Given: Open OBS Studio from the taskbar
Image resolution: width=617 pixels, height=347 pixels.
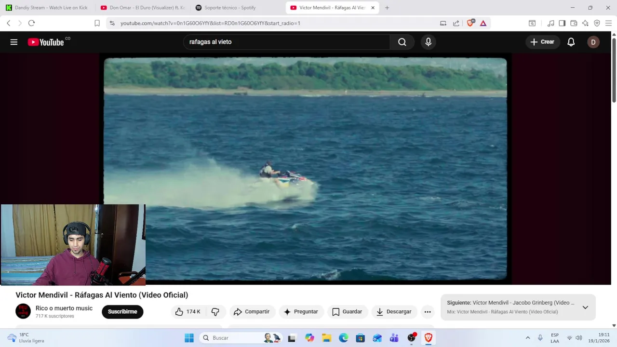Looking at the screenshot, I should (411, 338).
